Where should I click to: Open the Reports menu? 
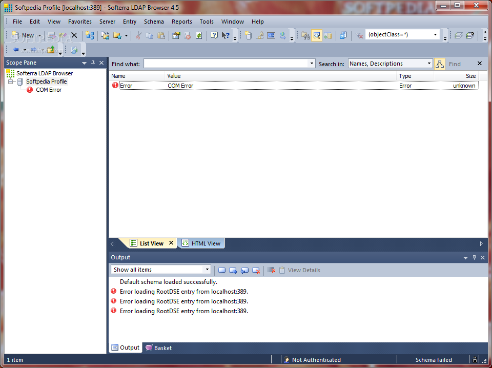point(181,22)
